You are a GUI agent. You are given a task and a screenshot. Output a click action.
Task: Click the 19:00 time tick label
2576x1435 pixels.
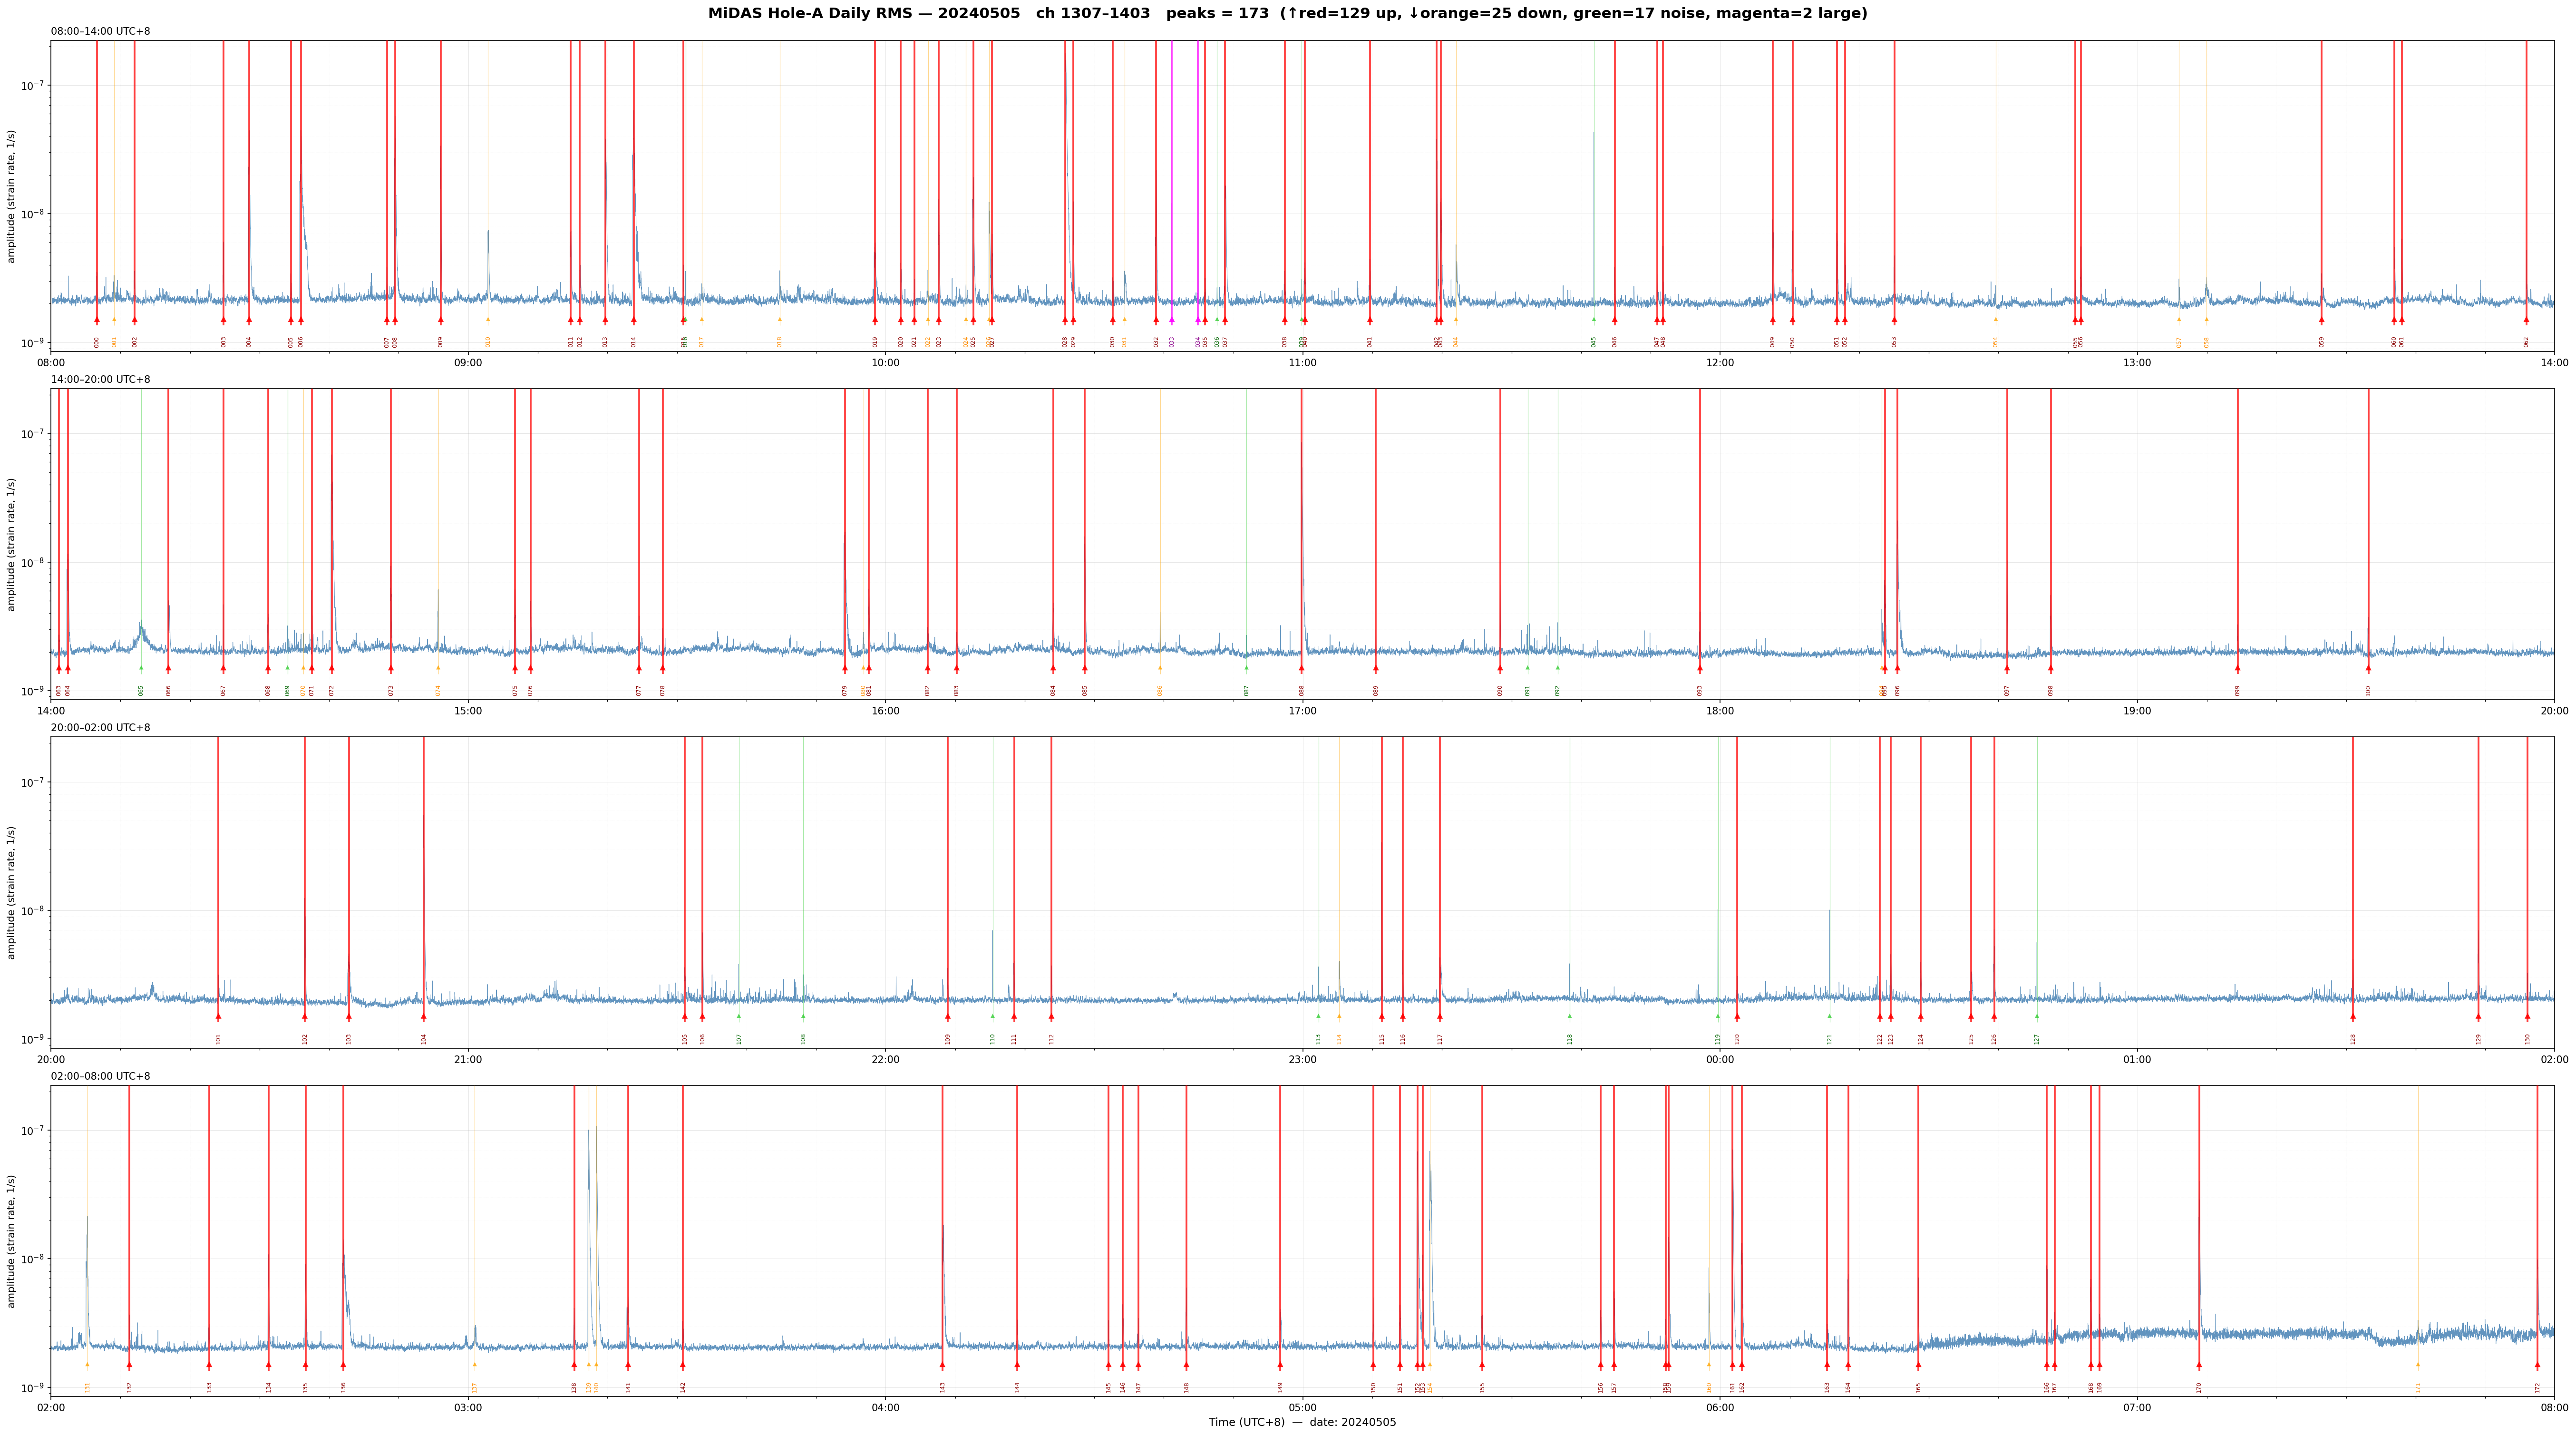point(2137,711)
